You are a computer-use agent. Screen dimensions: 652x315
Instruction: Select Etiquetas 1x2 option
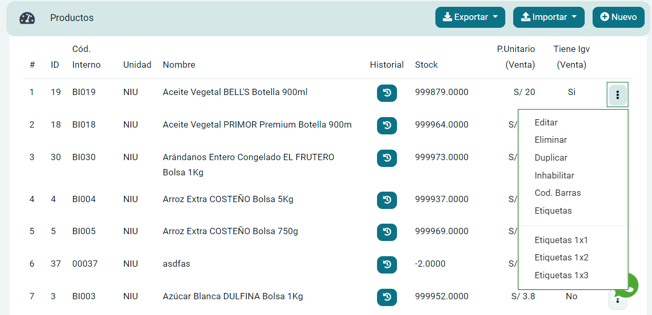[x=561, y=257]
